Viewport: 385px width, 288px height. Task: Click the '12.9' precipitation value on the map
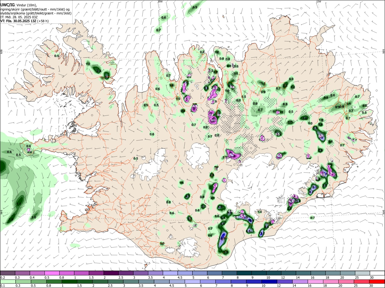coord(222,238)
